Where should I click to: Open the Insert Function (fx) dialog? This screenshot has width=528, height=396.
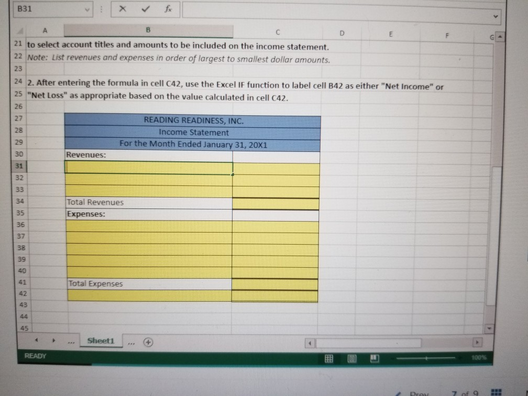[168, 9]
